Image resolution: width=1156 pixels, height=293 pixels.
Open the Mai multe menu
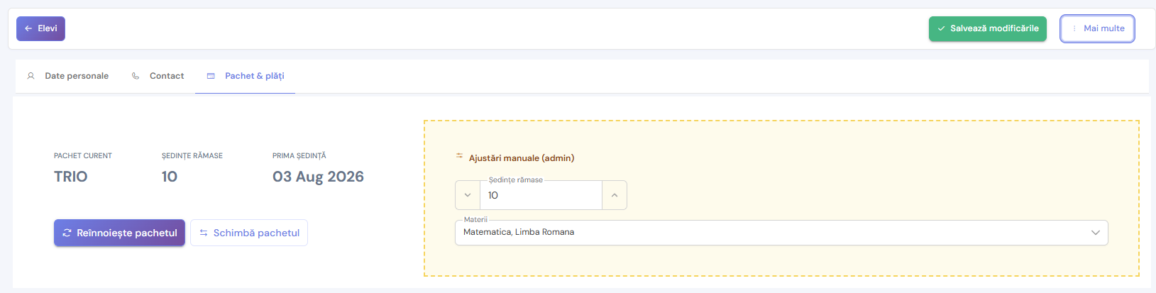coord(1097,28)
